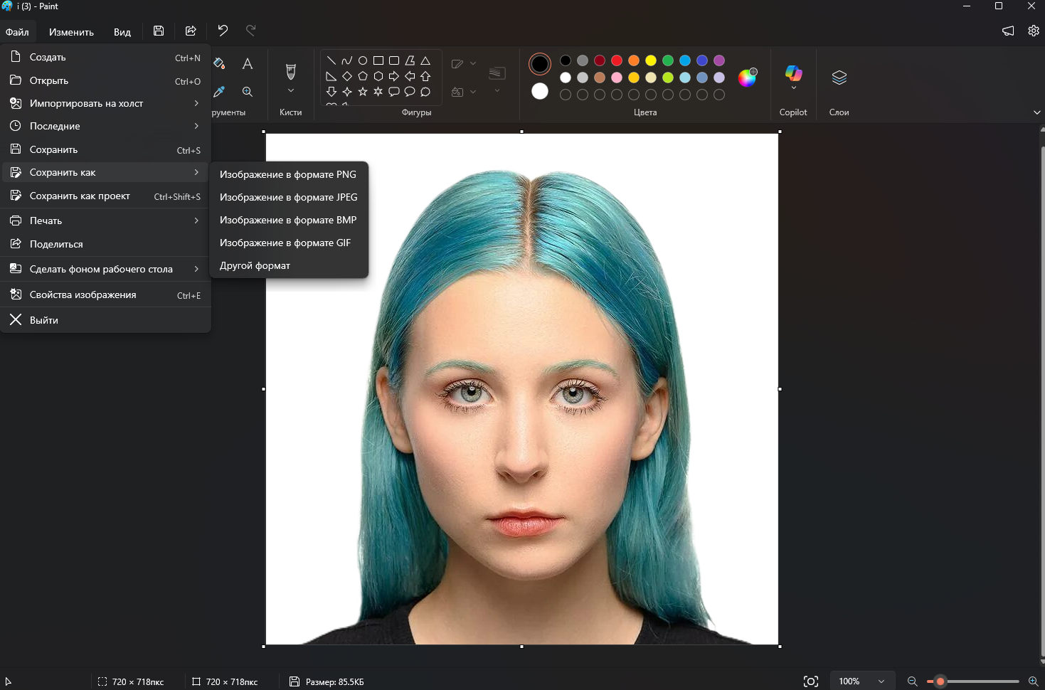
Task: Choose the five-point star shape
Action: coord(363,92)
